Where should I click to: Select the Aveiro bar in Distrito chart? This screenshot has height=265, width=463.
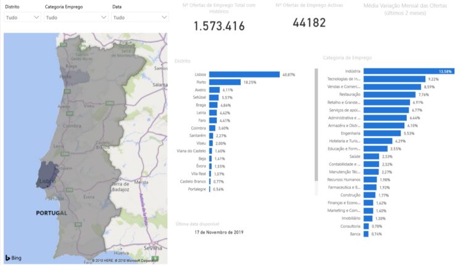(214, 90)
